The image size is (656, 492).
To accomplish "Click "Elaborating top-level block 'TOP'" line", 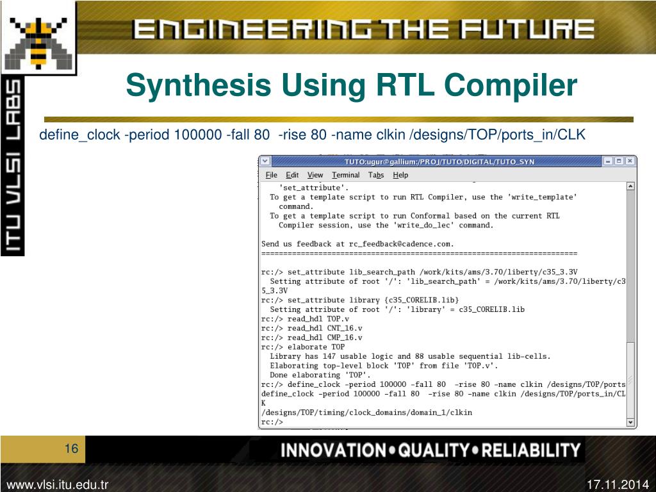I will point(384,366).
